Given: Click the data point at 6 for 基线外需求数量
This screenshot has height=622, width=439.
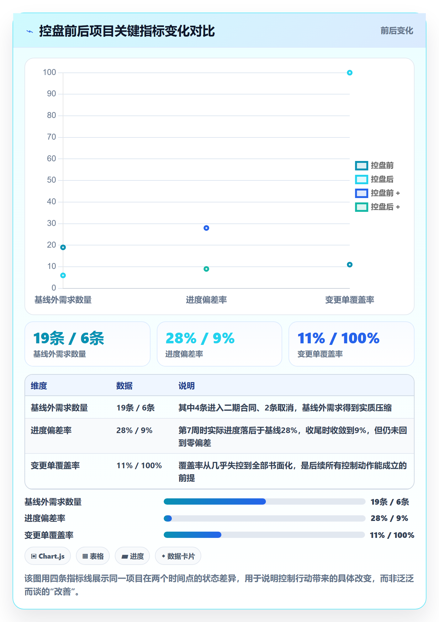Looking at the screenshot, I should pyautogui.click(x=63, y=276).
